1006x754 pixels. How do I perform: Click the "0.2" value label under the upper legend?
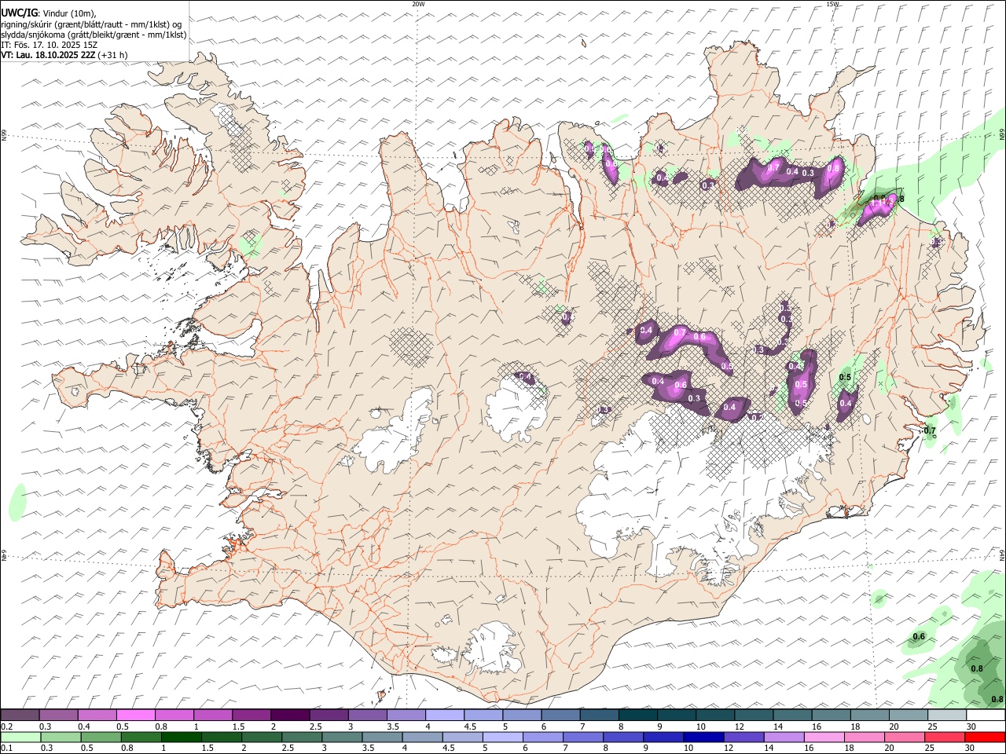pos(6,727)
